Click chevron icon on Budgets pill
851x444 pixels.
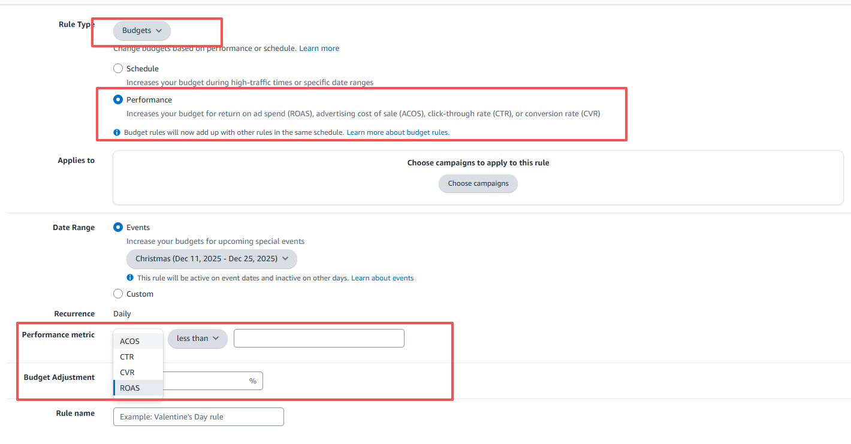(159, 31)
